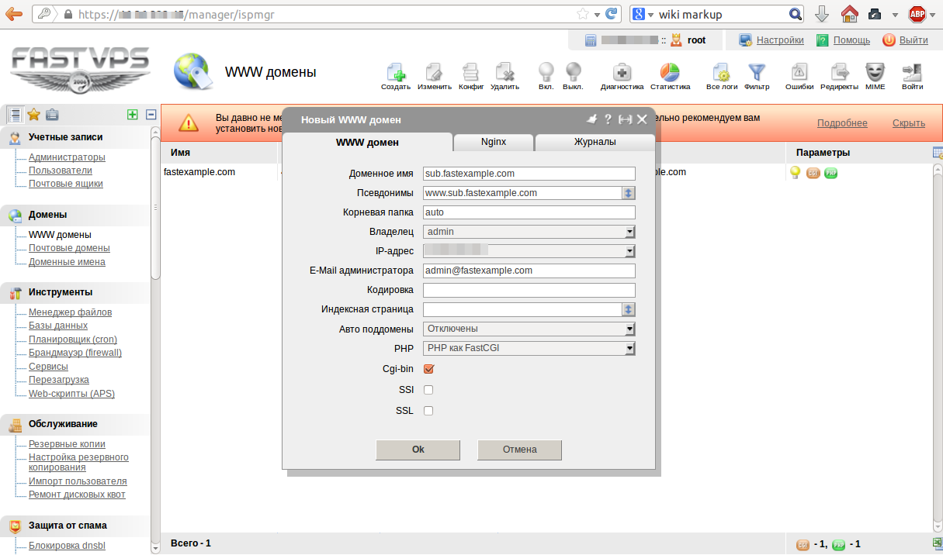
Task: Open the Конфиг toolbar icon
Action: coord(471,72)
